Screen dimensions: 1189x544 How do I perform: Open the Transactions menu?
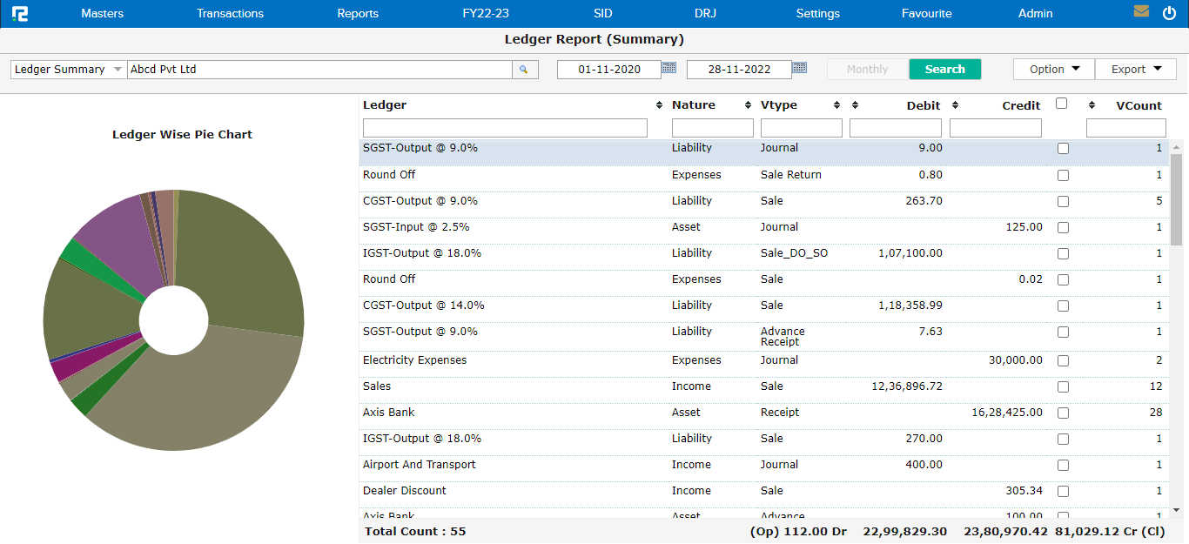pos(230,14)
